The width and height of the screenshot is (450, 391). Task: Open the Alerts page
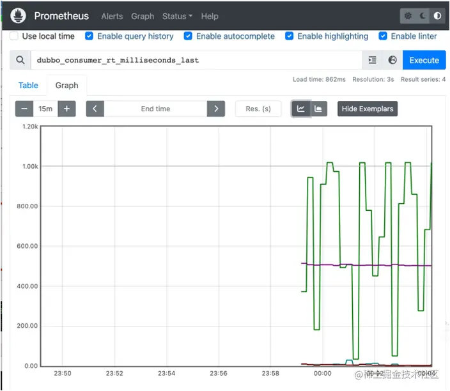tap(112, 17)
